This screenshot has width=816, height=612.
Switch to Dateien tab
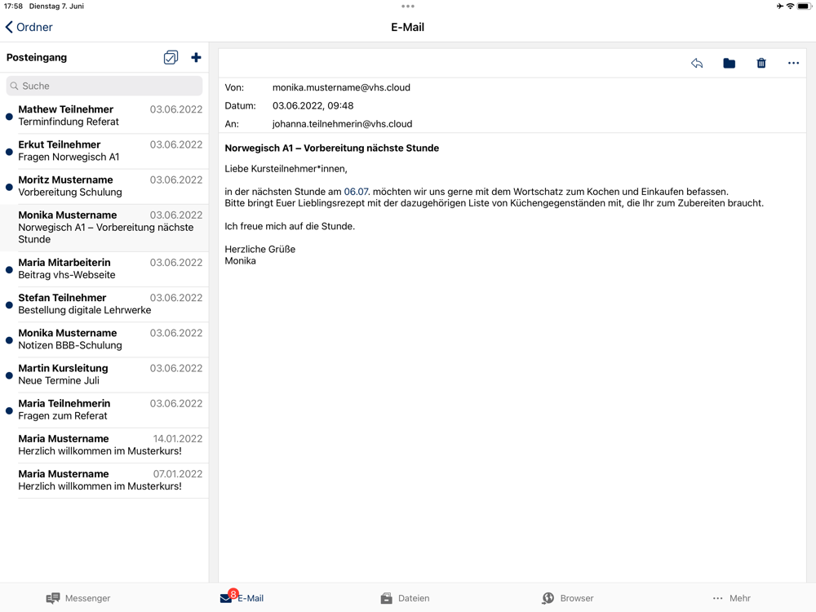click(405, 598)
